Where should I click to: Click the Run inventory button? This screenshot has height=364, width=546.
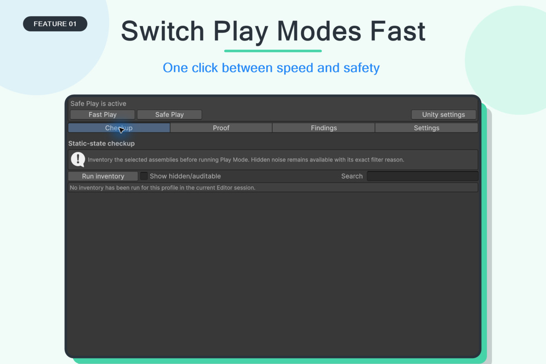[x=103, y=176]
